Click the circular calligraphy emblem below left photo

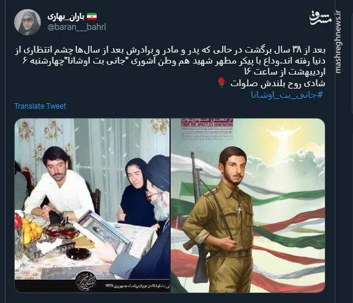coord(86,282)
